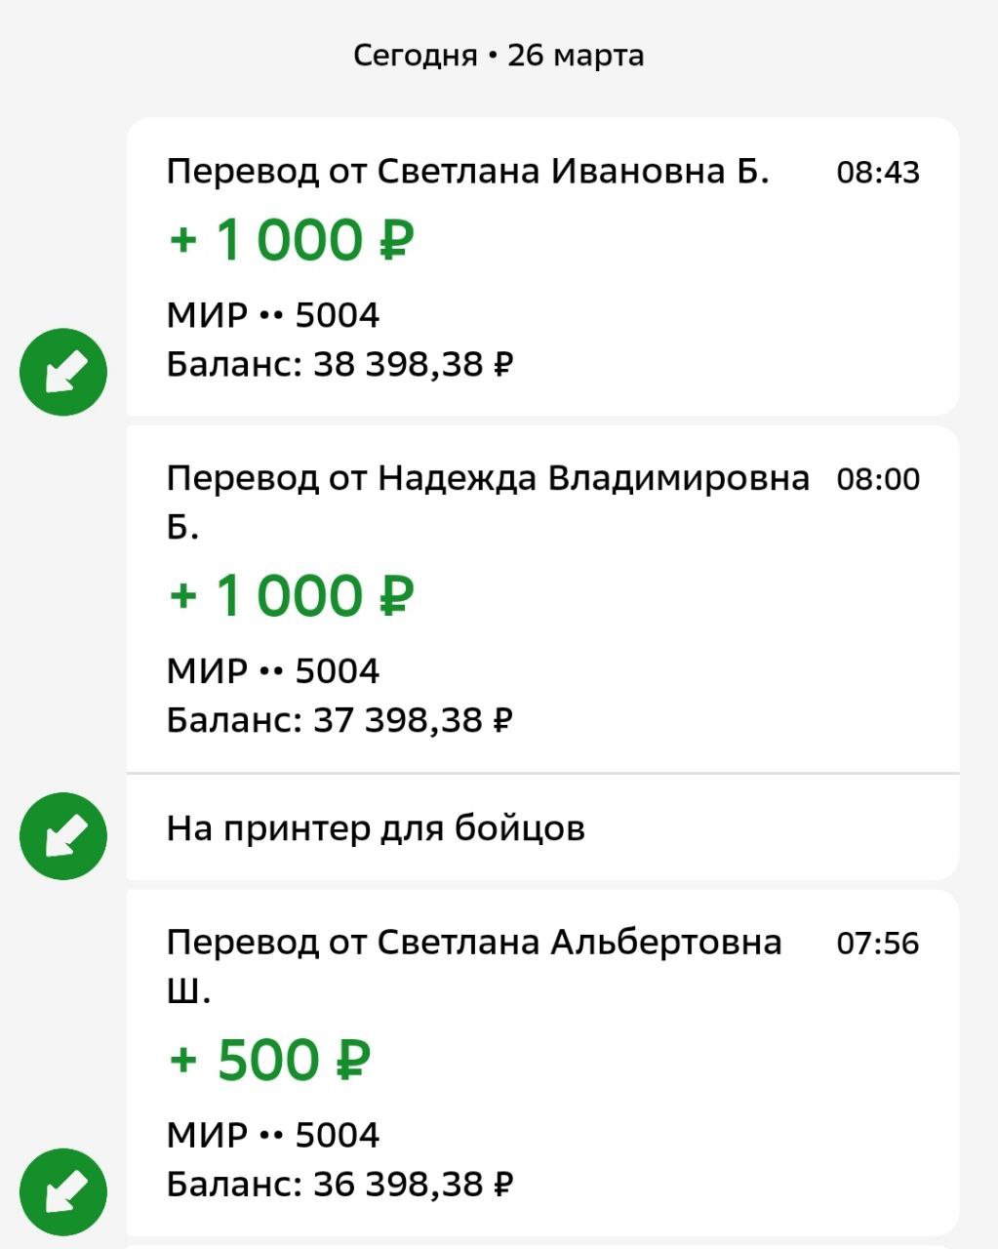Select the + 1 000 ₽ amount at 08:00
This screenshot has height=1249, width=998.
coord(292,595)
